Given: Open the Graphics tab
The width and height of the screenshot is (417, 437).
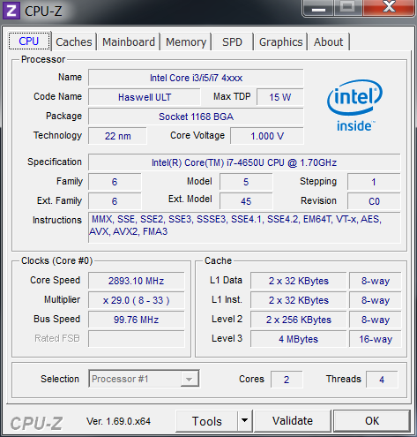Looking at the screenshot, I should (x=280, y=41).
